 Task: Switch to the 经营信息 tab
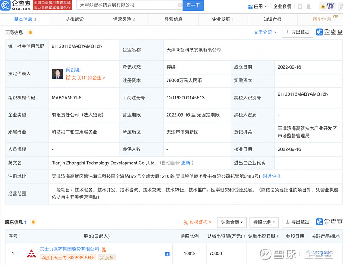click(x=174, y=19)
